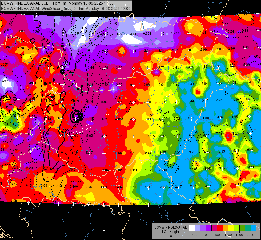Click the wind shear value 0.745

pyautogui.click(x=163, y=170)
